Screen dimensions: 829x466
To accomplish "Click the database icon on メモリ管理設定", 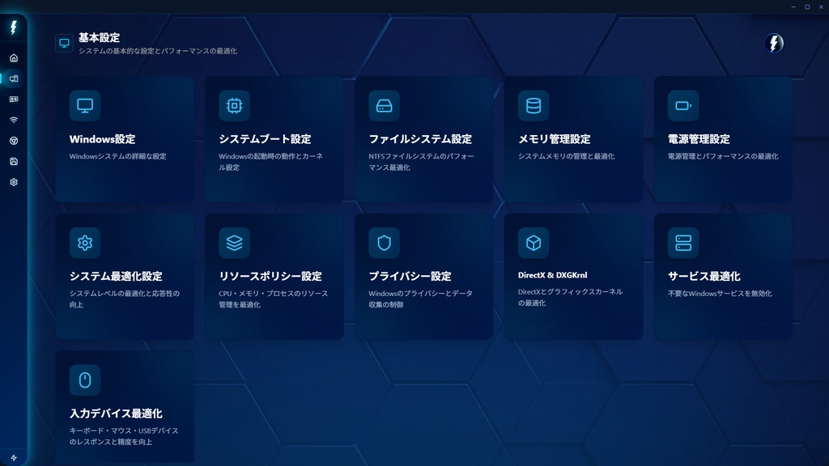I will click(x=534, y=106).
